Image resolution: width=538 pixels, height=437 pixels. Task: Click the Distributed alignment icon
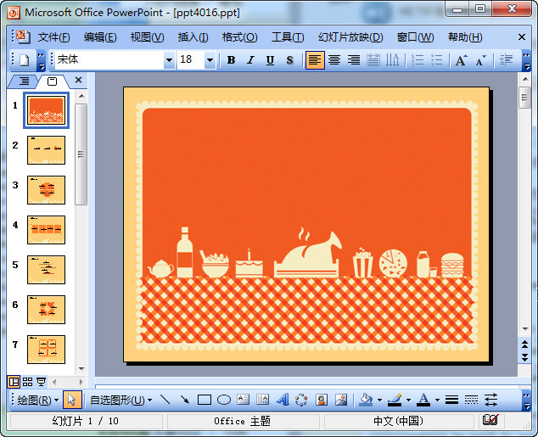click(373, 60)
